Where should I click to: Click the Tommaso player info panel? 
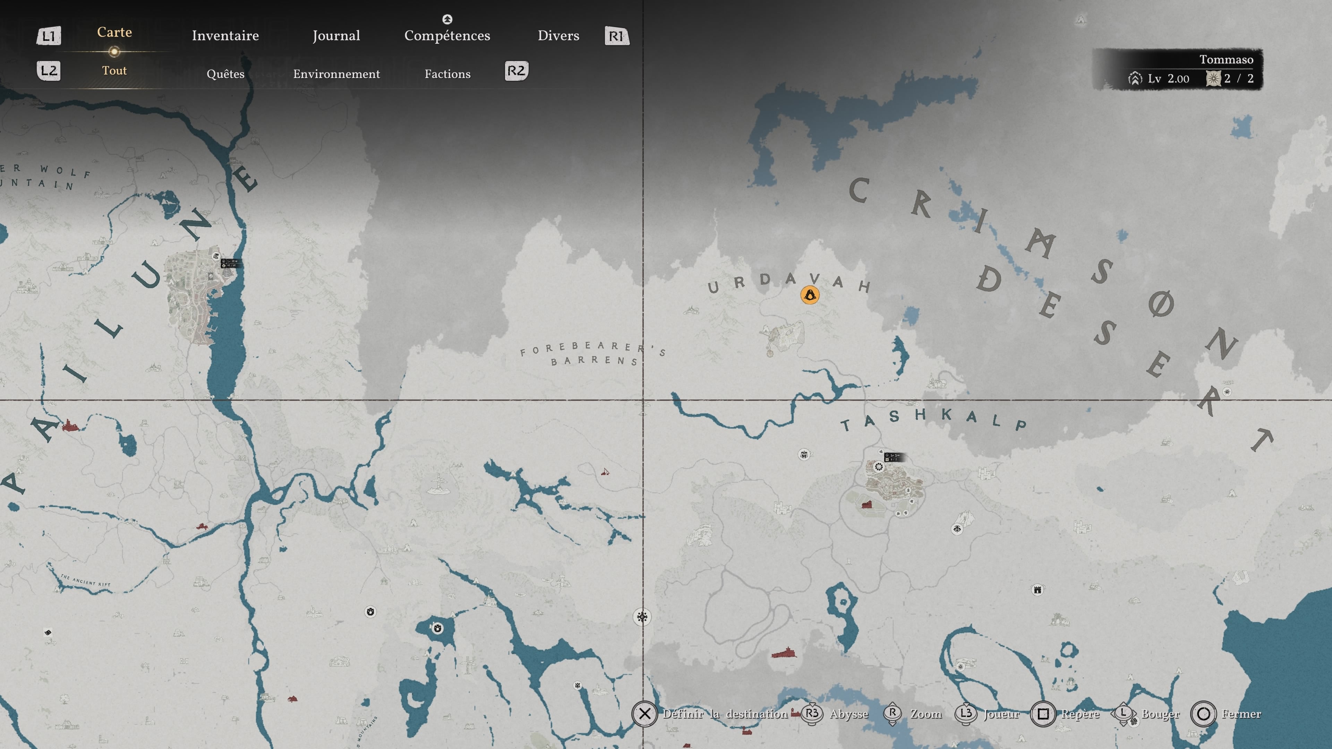tap(1177, 69)
